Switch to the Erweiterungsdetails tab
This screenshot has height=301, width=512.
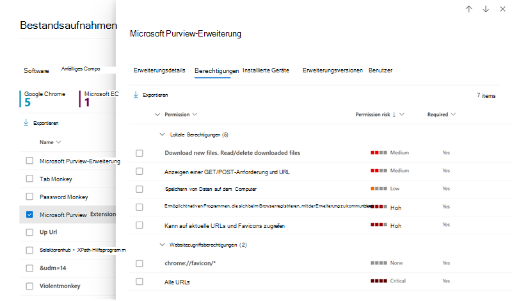point(159,70)
